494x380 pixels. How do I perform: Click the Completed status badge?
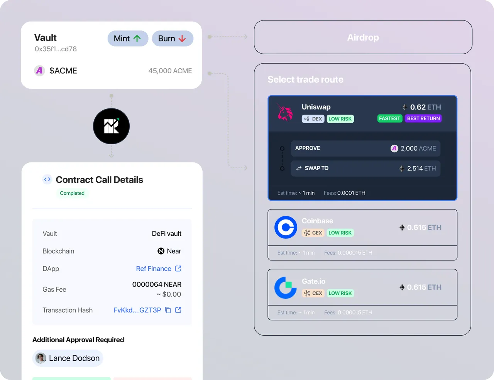click(x=72, y=193)
